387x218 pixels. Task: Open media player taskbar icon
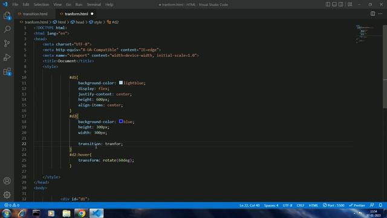[x=51, y=213]
